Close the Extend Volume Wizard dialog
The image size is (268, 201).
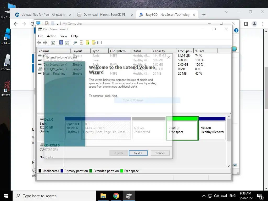pos(169,57)
